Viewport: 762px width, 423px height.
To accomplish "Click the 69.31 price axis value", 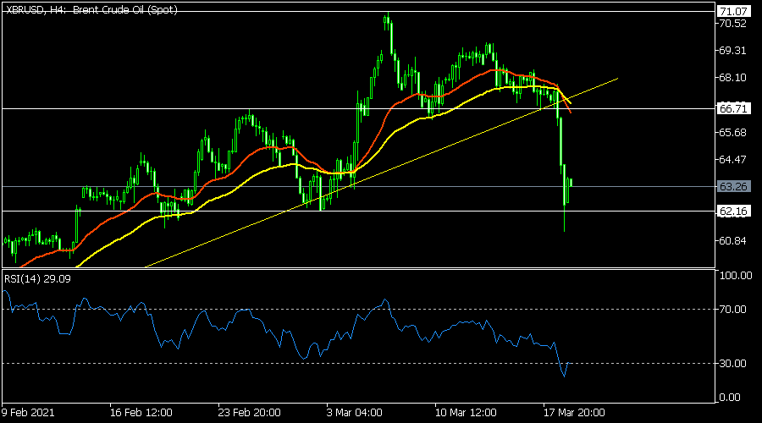I will [733, 51].
